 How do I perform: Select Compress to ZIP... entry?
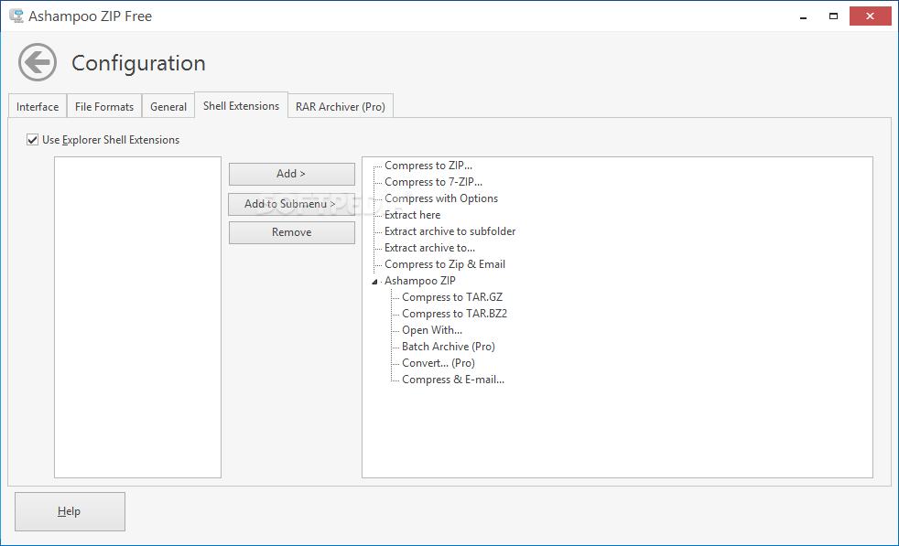[428, 166]
